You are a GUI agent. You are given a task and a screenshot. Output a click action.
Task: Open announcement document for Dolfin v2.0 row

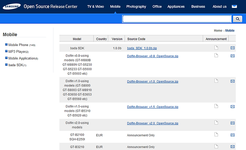click(216, 122)
